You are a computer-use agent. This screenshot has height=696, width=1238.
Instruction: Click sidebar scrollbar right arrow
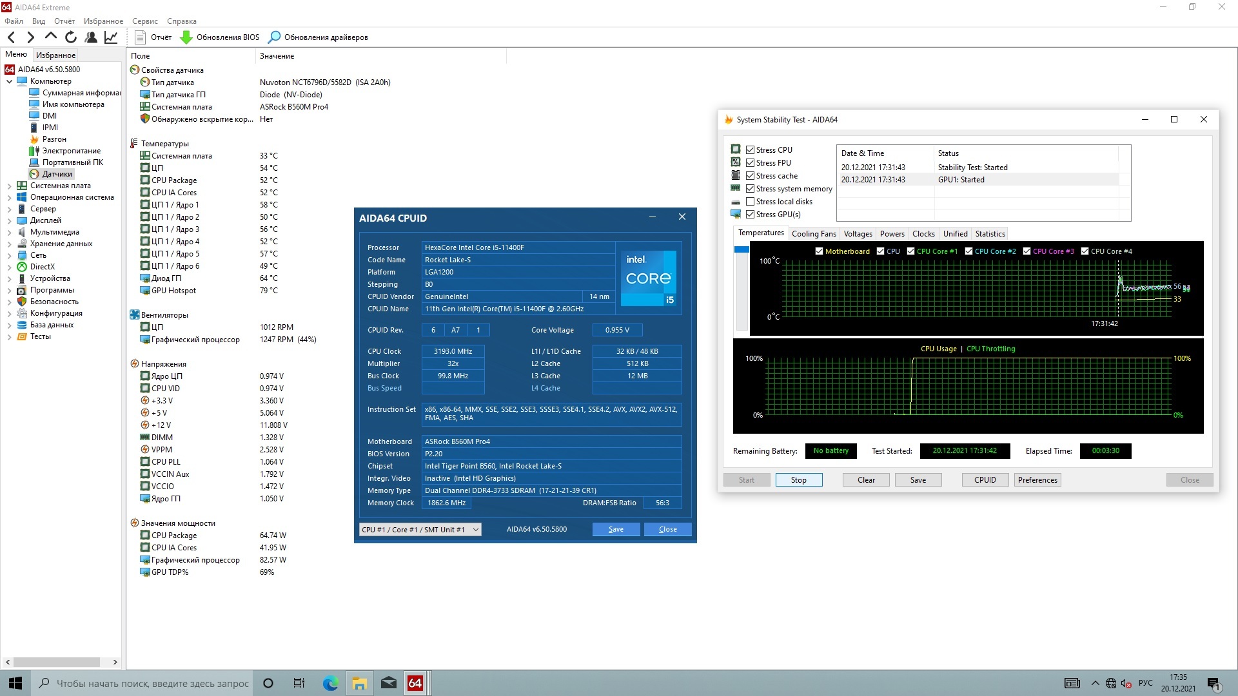[x=115, y=662]
